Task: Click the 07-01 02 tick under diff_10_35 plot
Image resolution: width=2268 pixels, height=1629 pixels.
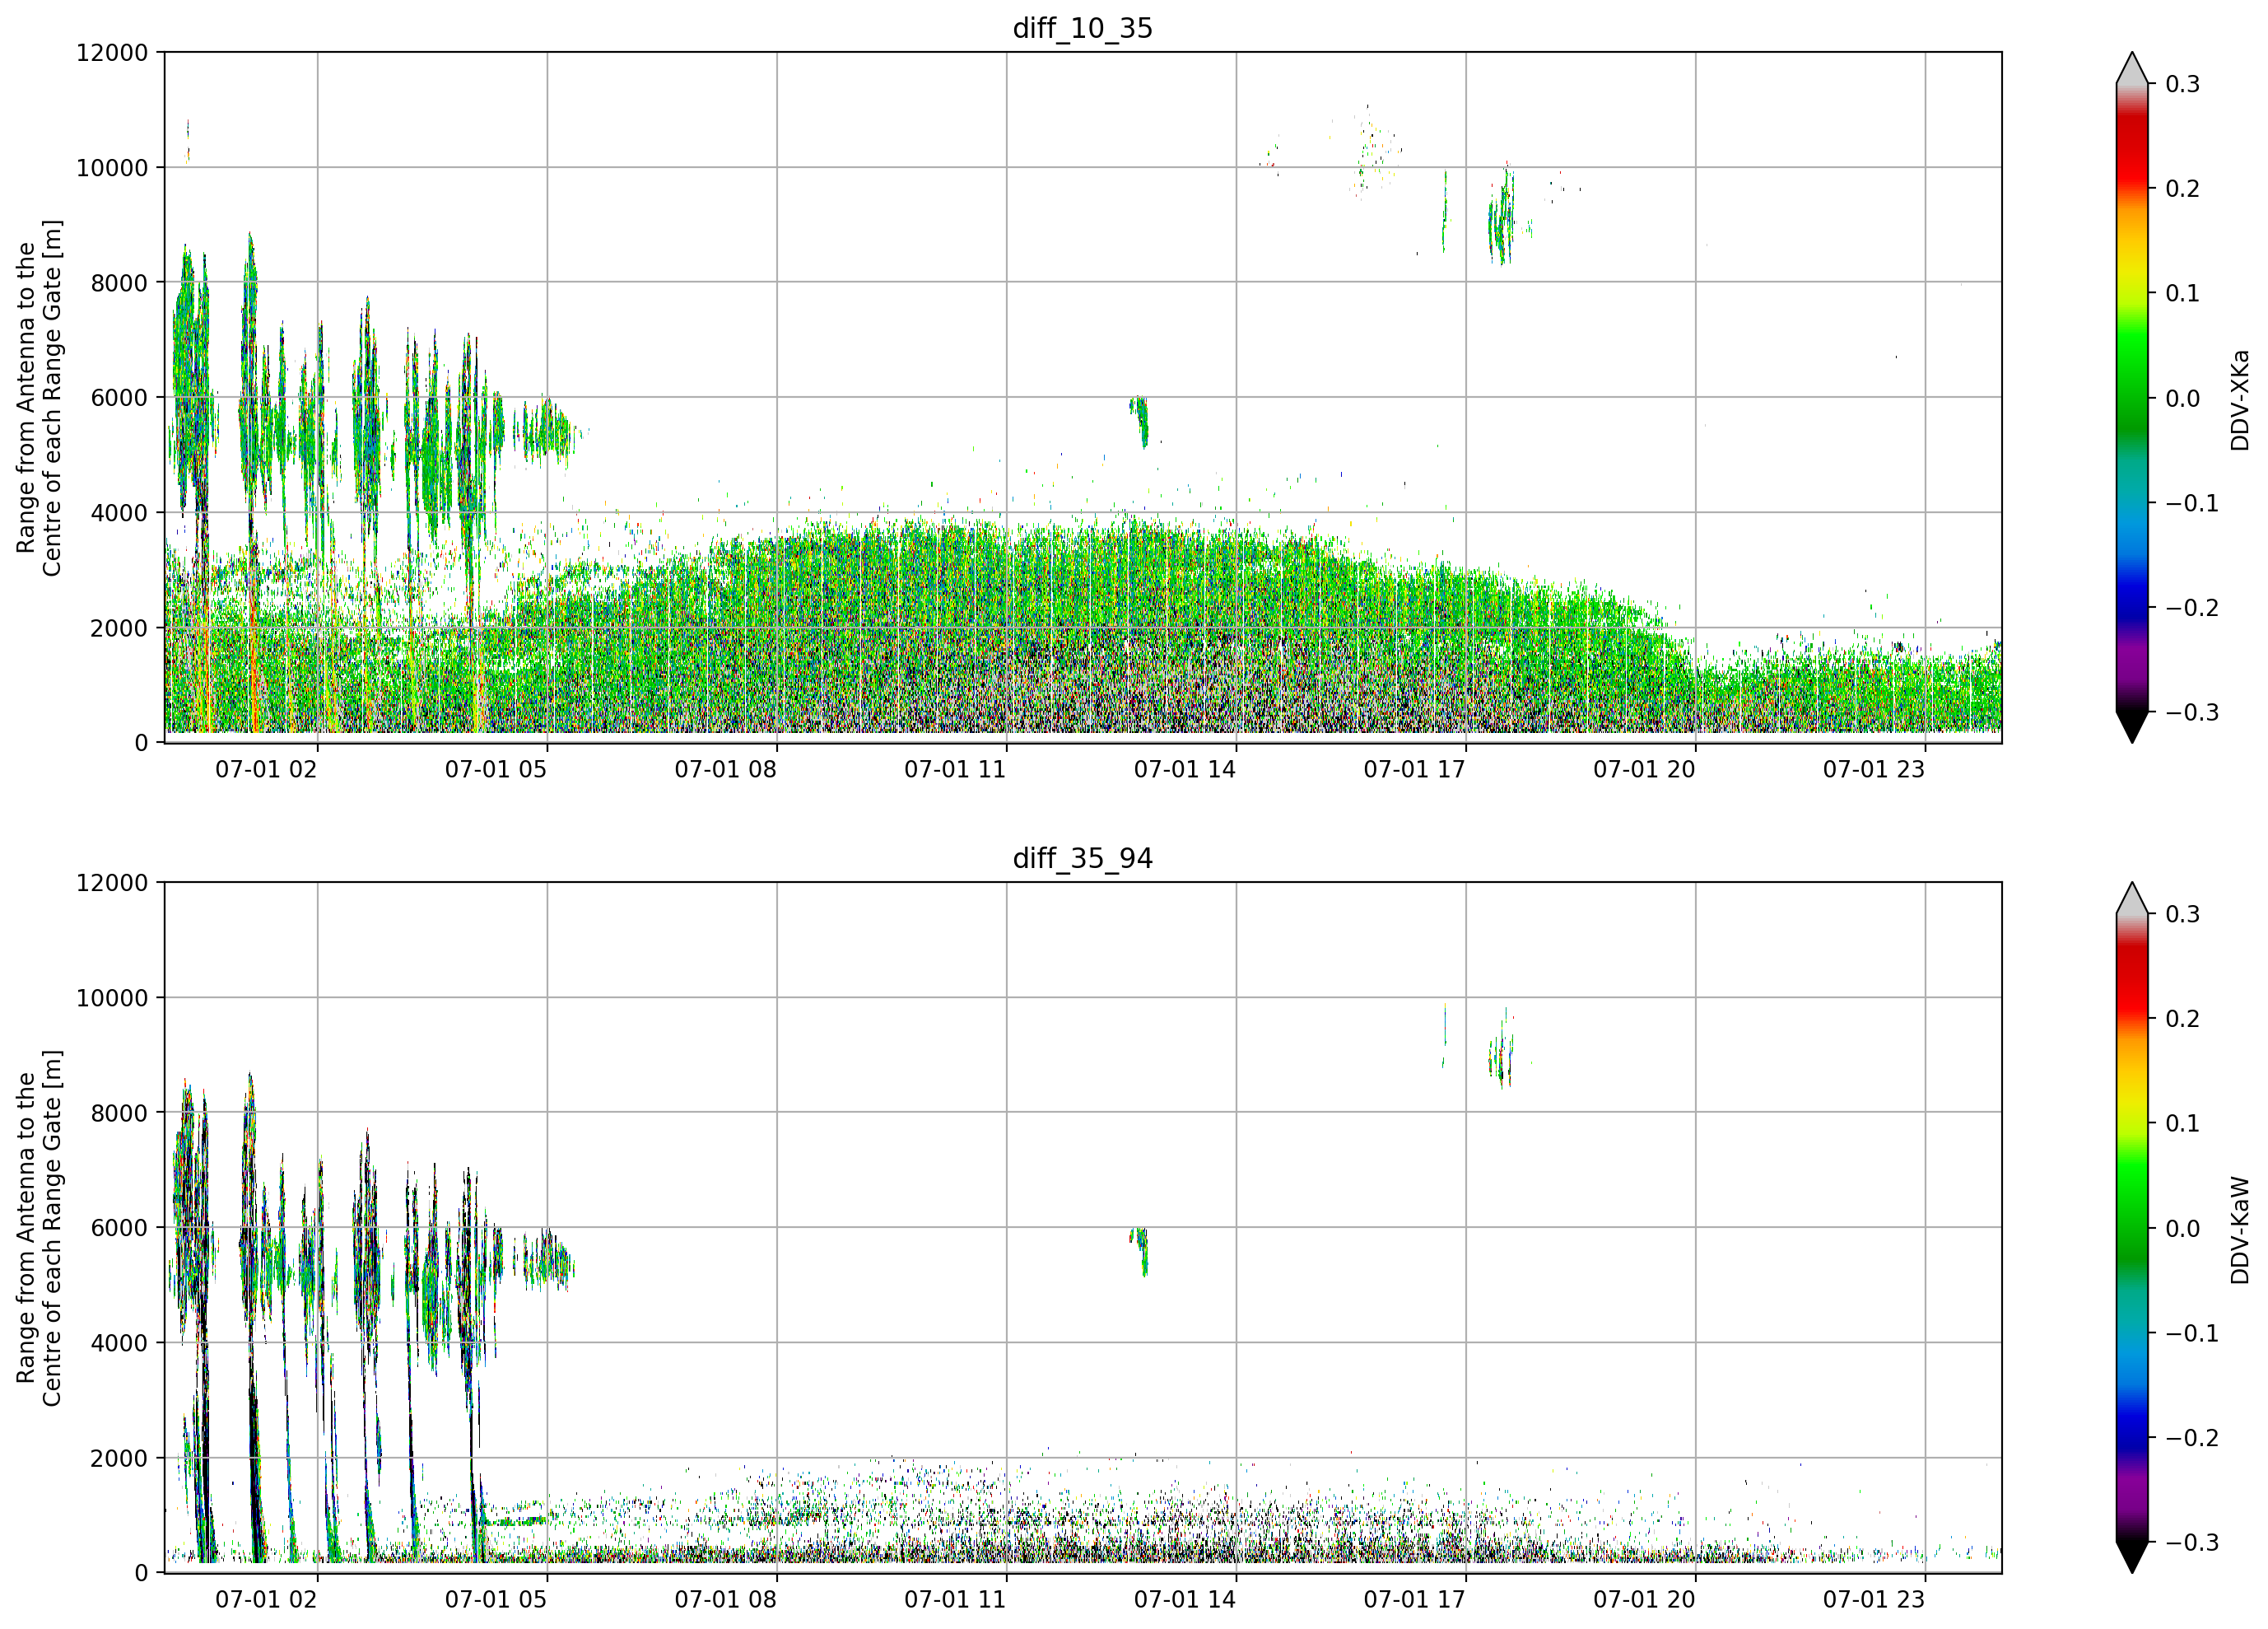Action: click(x=266, y=769)
